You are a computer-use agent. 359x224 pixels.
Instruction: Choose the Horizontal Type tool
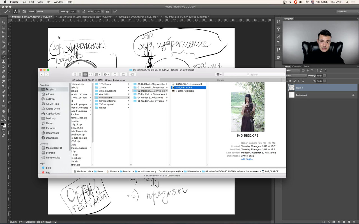click(4, 96)
